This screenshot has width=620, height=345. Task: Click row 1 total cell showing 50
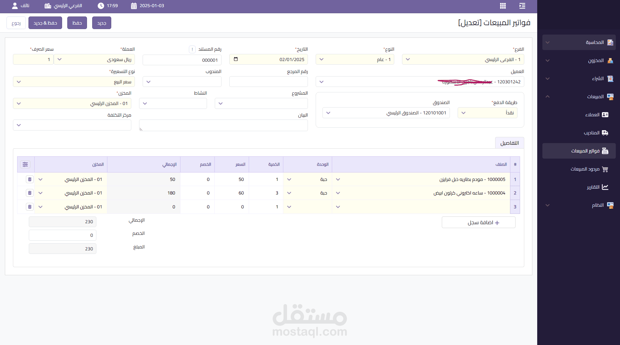pyautogui.click(x=144, y=179)
